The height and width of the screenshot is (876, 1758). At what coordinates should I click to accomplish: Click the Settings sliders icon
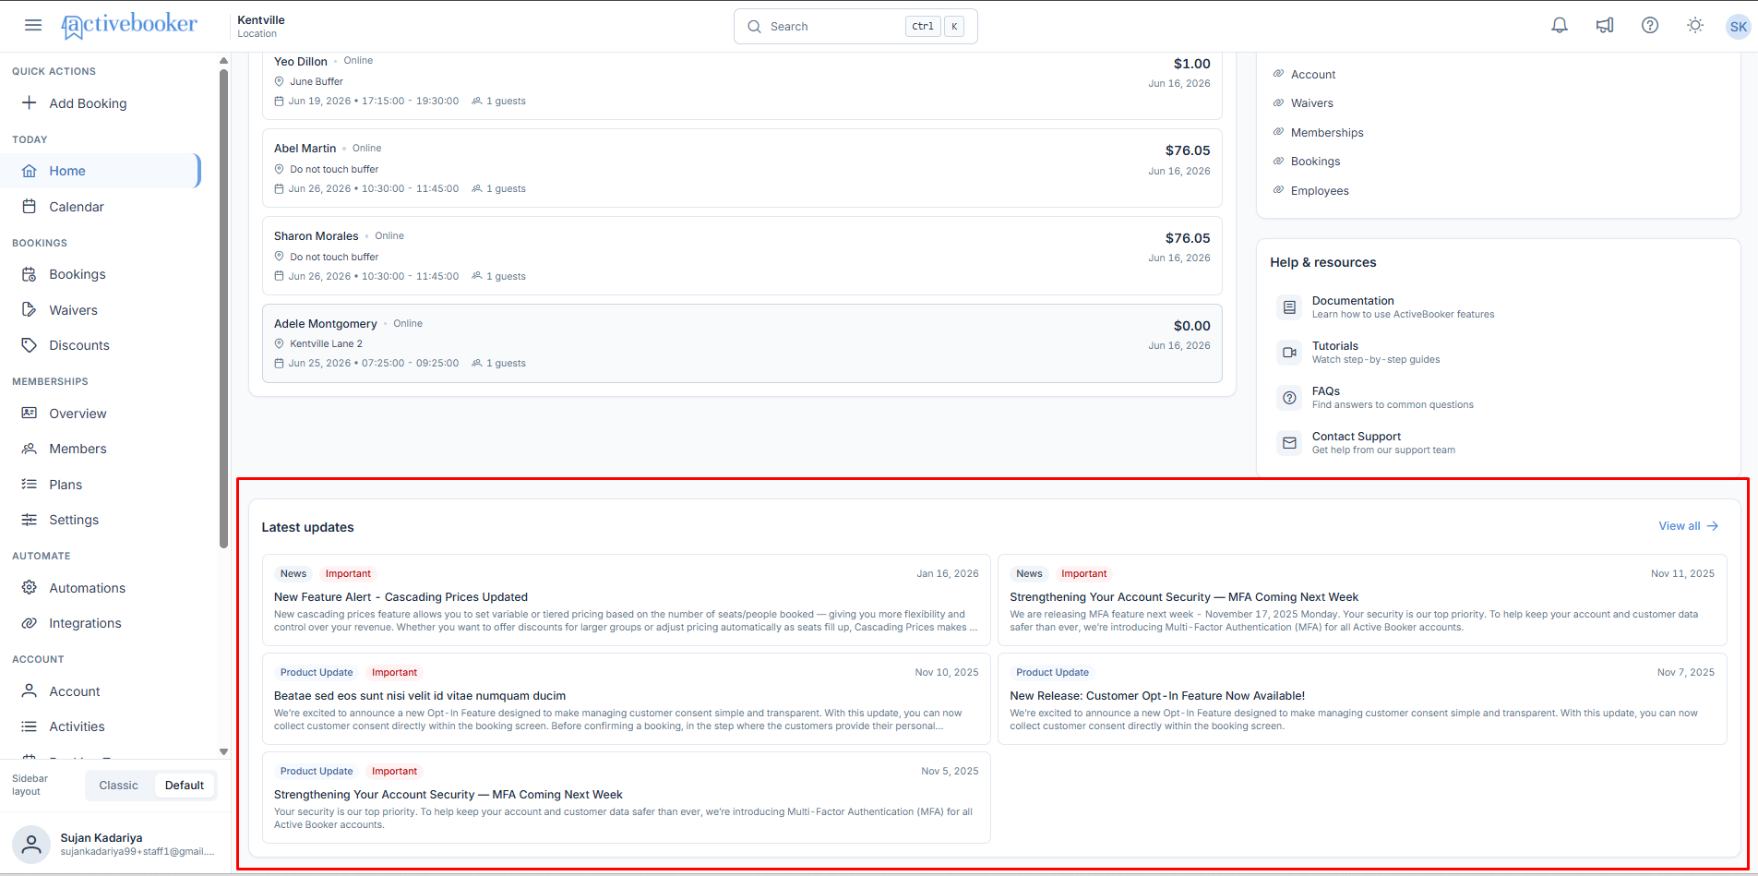pos(30,520)
